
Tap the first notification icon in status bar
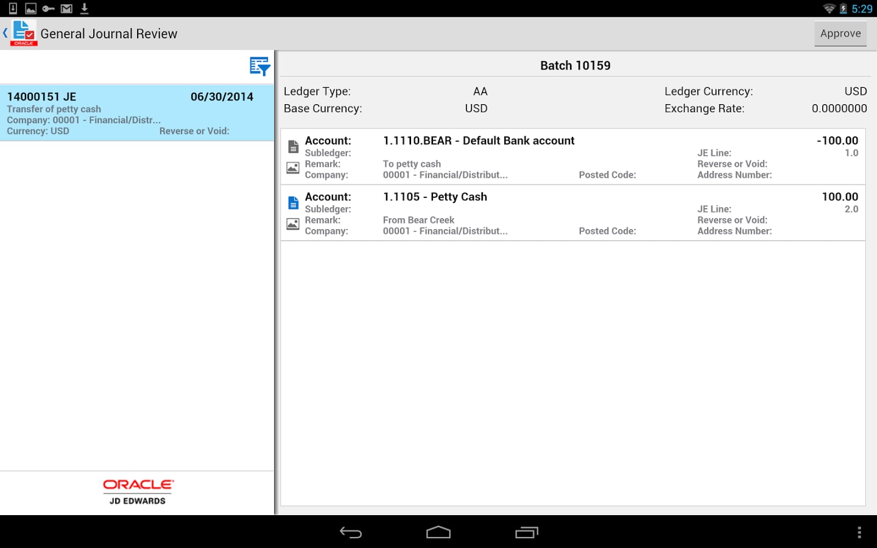[13, 9]
